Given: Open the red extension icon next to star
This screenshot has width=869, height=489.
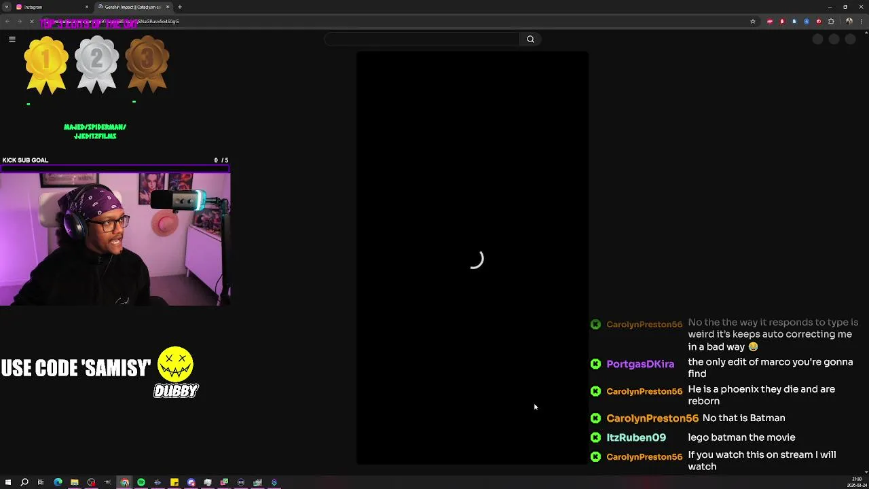Looking at the screenshot, I should tap(769, 21).
